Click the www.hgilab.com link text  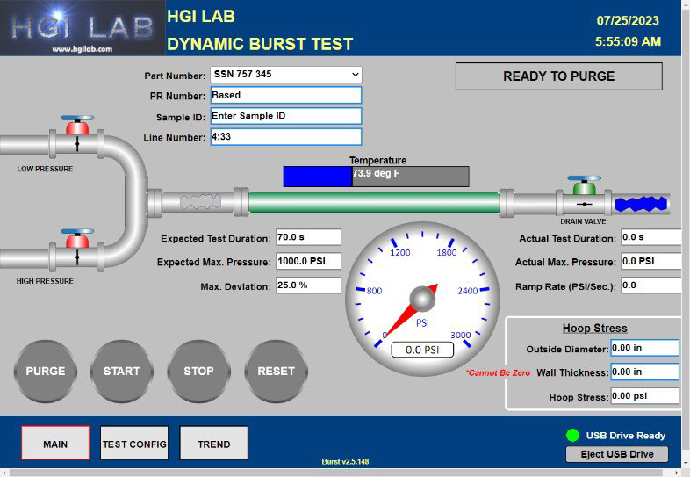83,49
